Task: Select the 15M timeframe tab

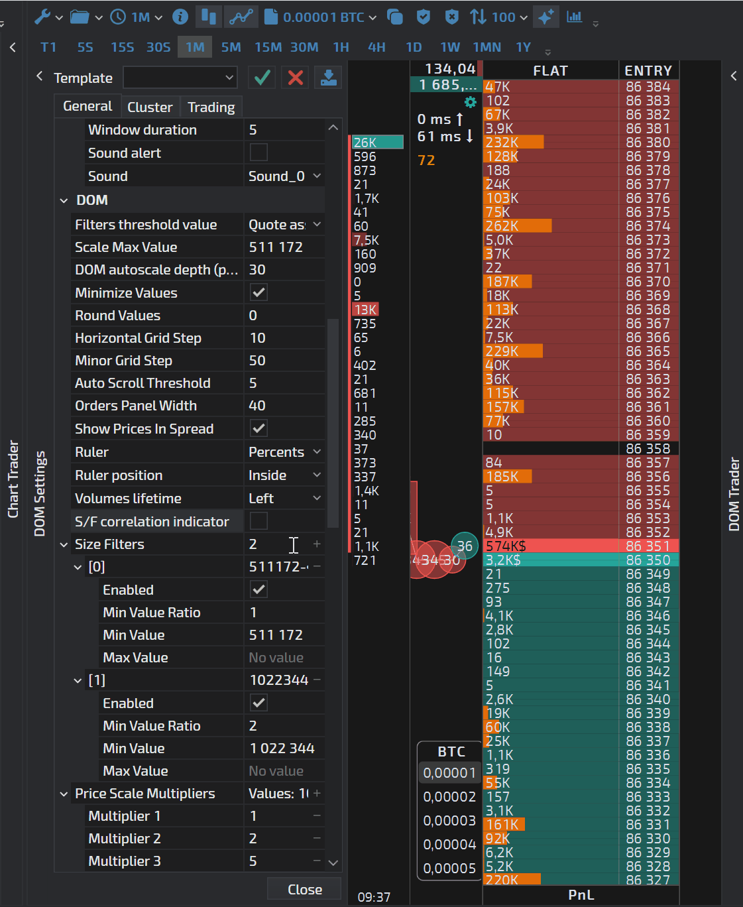Action: click(x=268, y=47)
